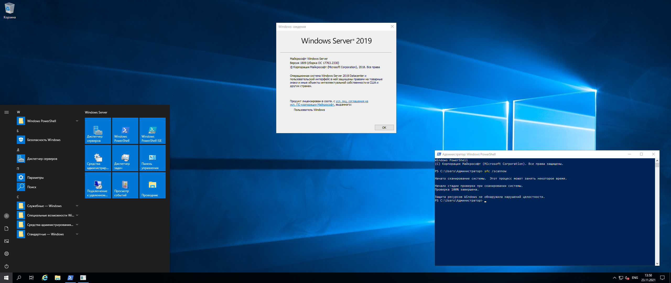Image resolution: width=671 pixels, height=283 pixels.
Task: Open the notification center icon
Action: coord(662,278)
